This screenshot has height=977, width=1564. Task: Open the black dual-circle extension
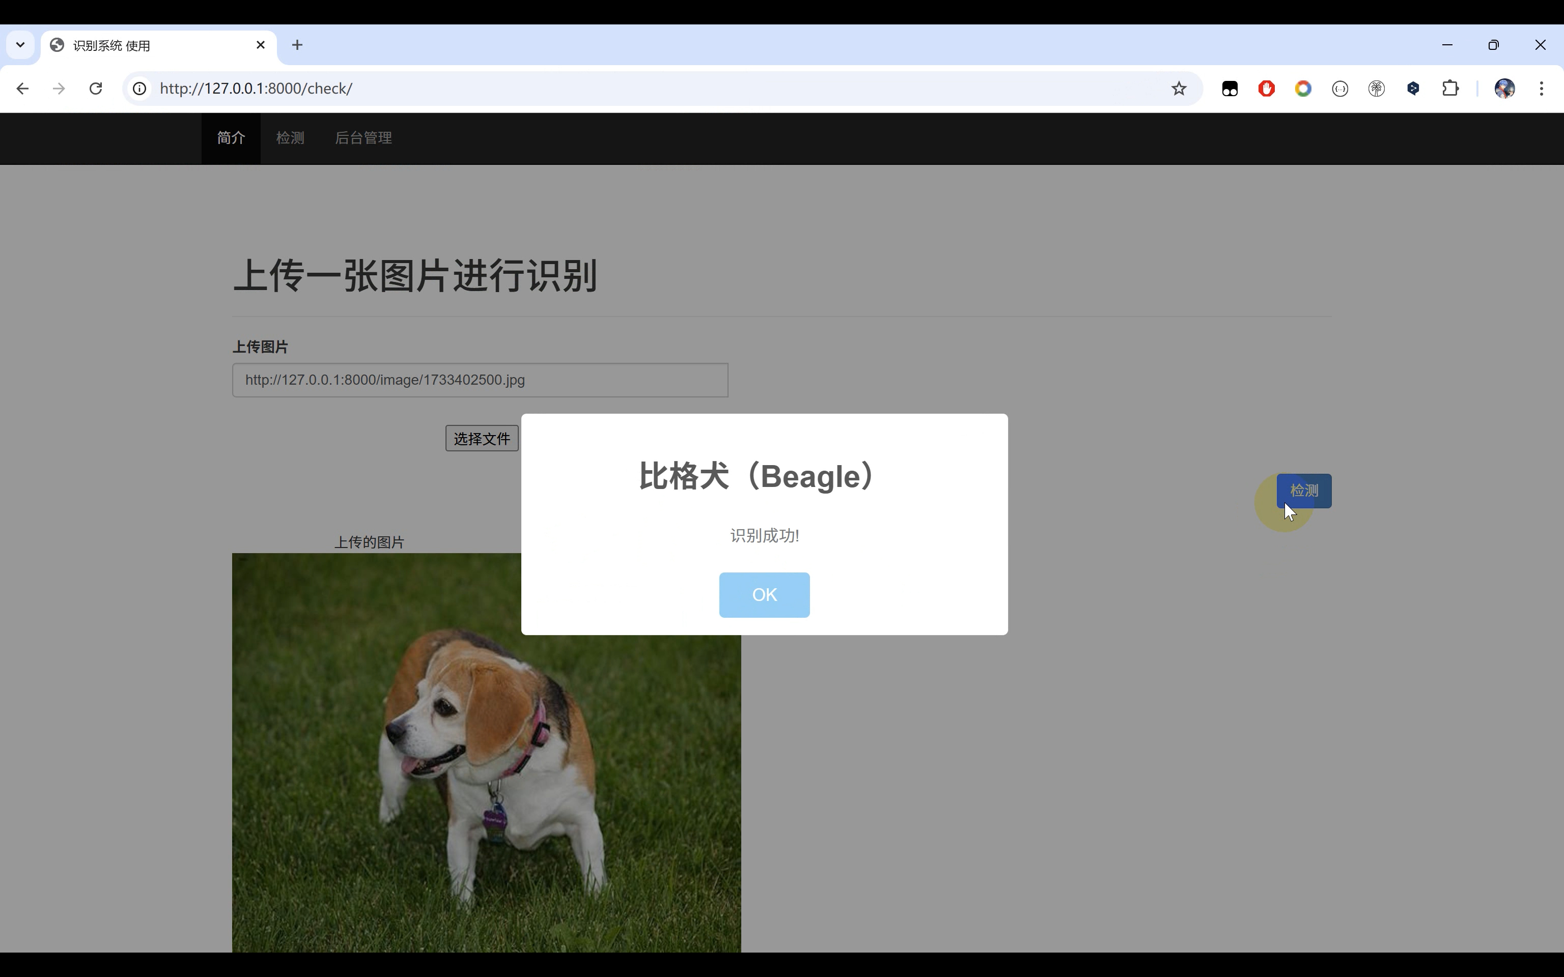point(1229,89)
